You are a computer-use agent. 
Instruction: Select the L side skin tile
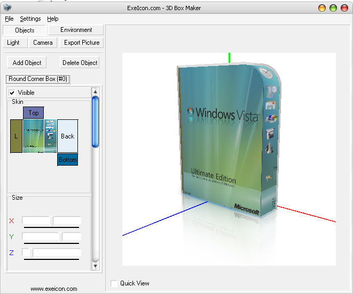point(16,136)
